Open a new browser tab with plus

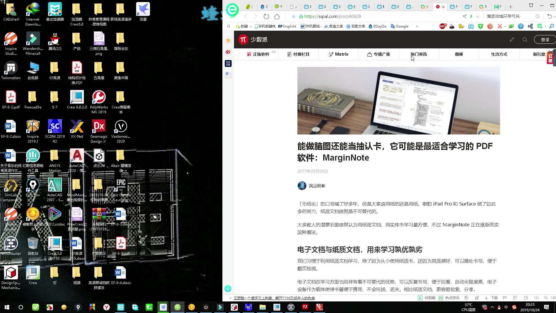click(x=511, y=7)
